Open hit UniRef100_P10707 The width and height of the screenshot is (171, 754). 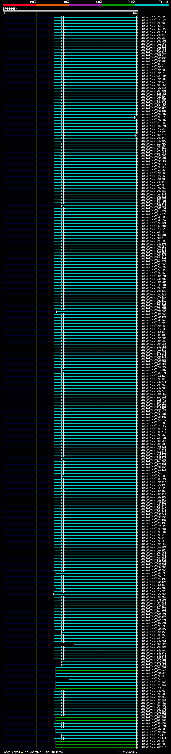point(153,591)
